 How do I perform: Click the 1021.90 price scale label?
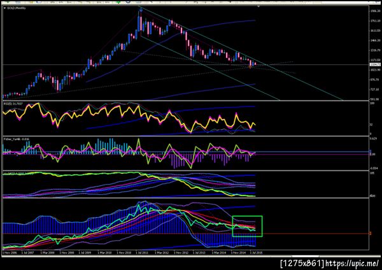point(376,70)
